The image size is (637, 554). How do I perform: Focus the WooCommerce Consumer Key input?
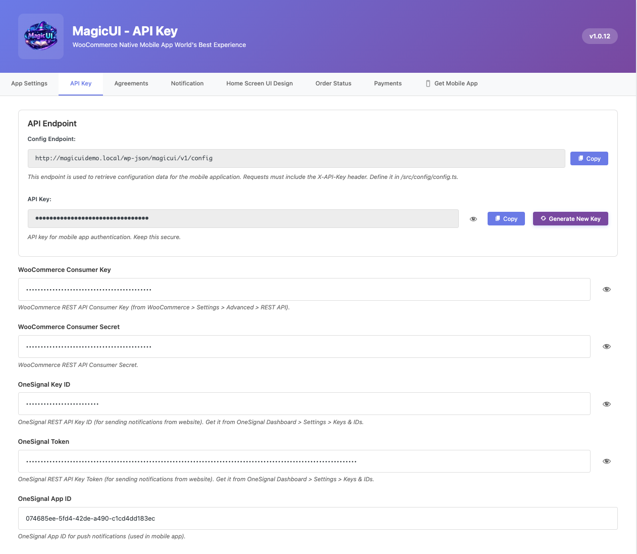point(304,290)
